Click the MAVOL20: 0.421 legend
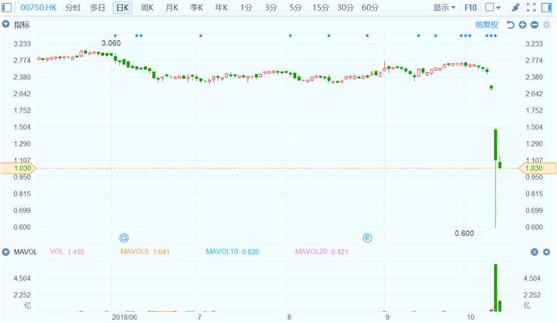Screen dimensions: 557x323 click(322, 252)
